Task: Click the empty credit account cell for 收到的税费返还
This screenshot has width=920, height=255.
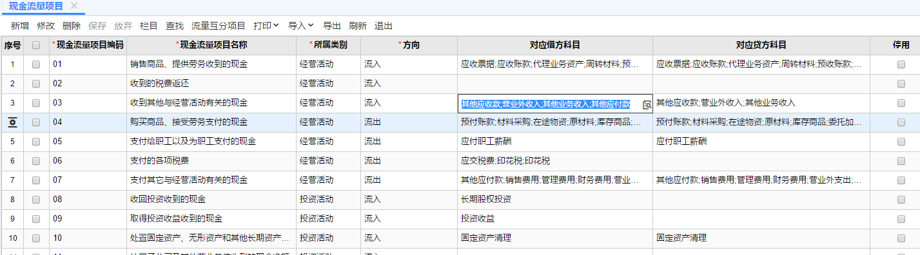Action: pyautogui.click(x=761, y=84)
